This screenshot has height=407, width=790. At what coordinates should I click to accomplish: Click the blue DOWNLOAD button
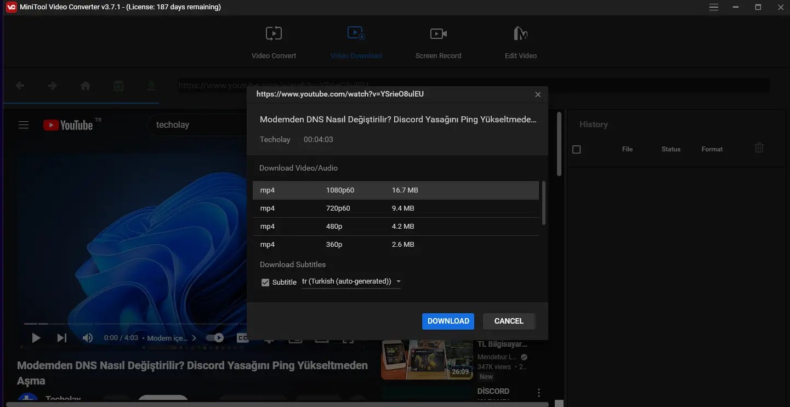[x=448, y=321]
